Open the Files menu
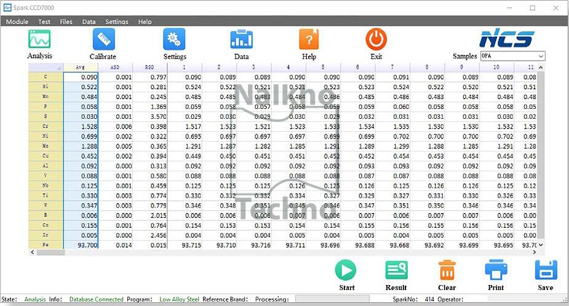Viewport: 569px width, 306px height. tap(66, 22)
